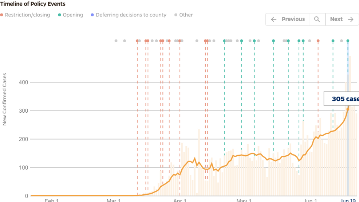Click the 305 cases tooltip box

(x=342, y=98)
